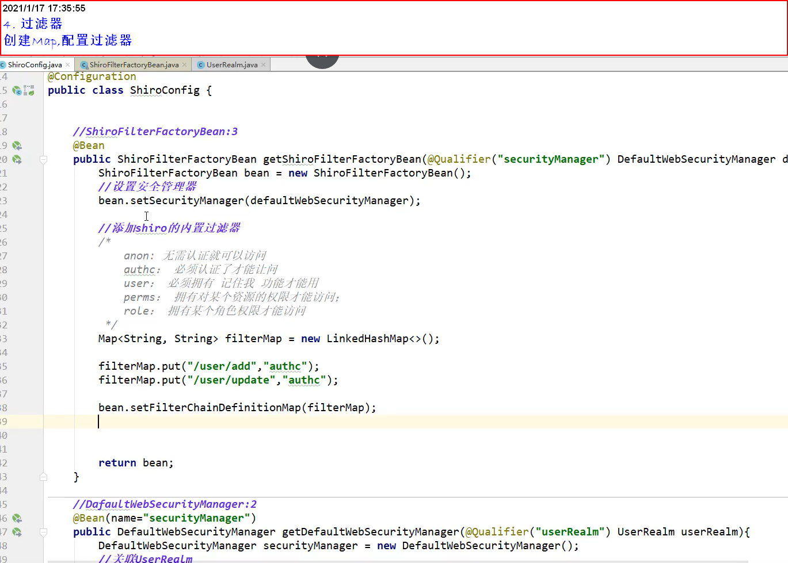Viewport: 788px width, 563px height.
Task: Click 'new ShiroFilterFactoryBean()' constructor call
Action: pos(379,173)
